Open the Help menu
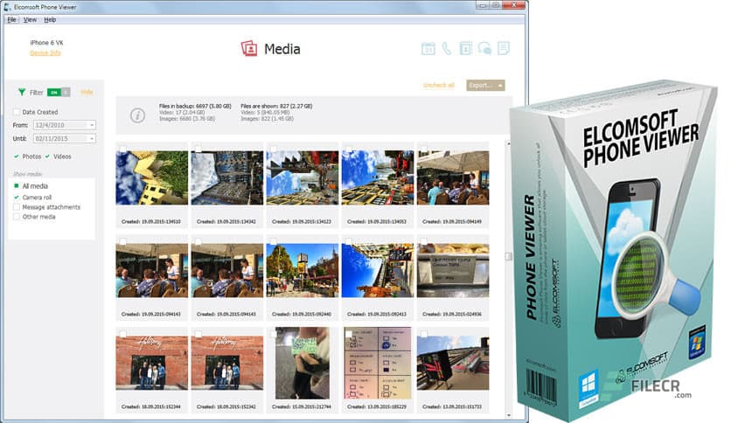Viewport: 731px width, 423px height. tap(50, 19)
